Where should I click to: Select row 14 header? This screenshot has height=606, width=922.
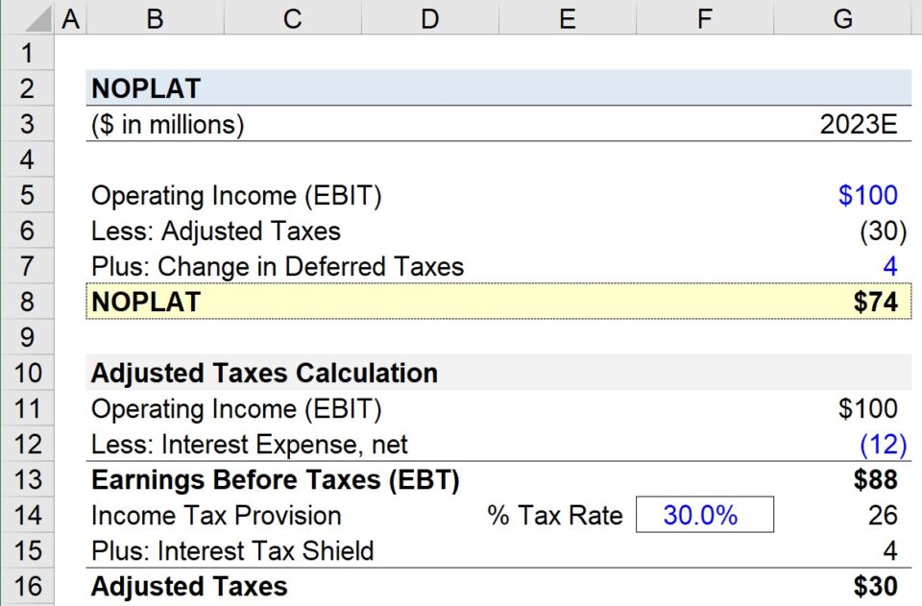pyautogui.click(x=29, y=516)
